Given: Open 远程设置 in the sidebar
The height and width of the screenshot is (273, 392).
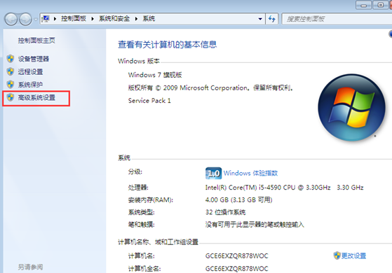Looking at the screenshot, I should 30,72.
